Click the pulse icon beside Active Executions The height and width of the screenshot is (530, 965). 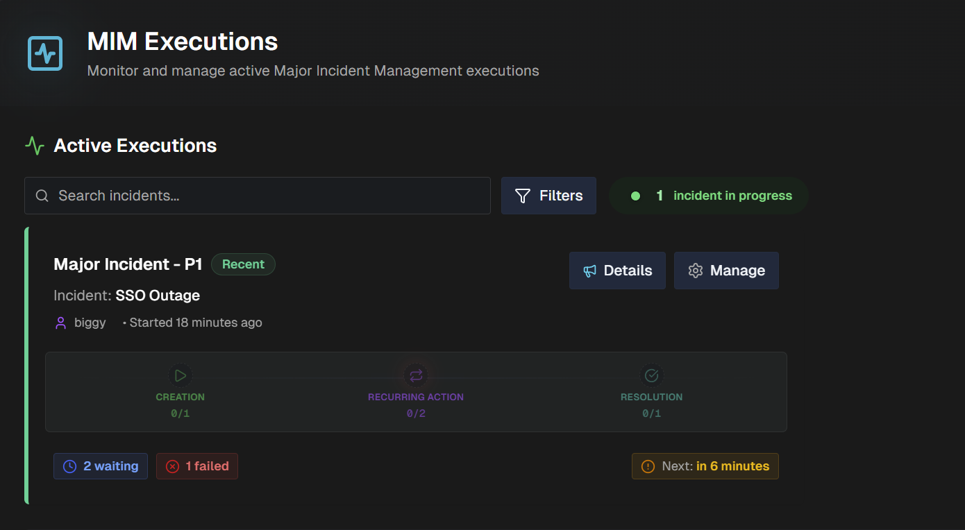point(33,146)
